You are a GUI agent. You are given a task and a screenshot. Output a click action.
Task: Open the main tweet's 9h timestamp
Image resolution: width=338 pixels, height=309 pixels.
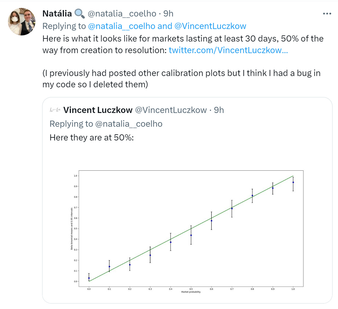[x=169, y=13]
